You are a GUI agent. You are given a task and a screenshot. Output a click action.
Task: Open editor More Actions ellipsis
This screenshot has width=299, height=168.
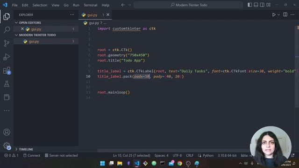click(x=292, y=14)
